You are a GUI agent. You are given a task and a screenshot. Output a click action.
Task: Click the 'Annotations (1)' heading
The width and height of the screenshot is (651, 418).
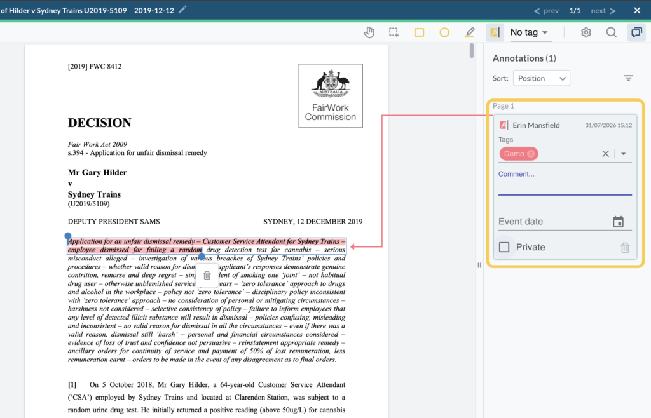pyautogui.click(x=524, y=58)
